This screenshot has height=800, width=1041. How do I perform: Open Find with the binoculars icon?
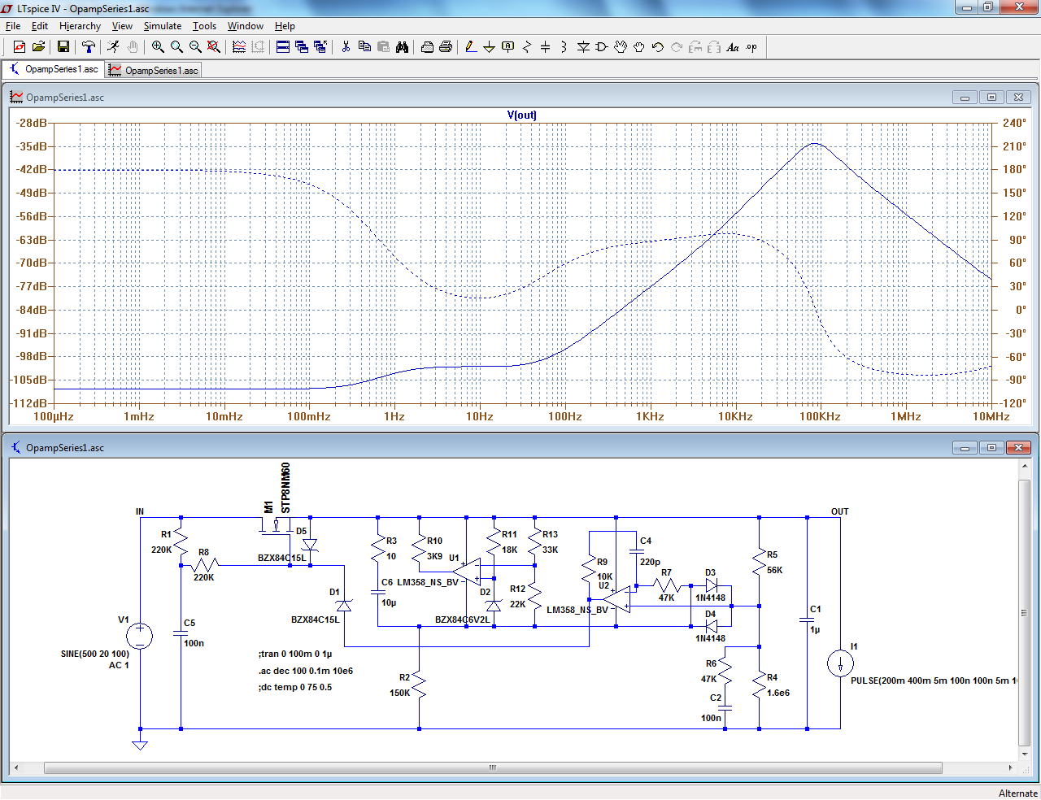402,47
